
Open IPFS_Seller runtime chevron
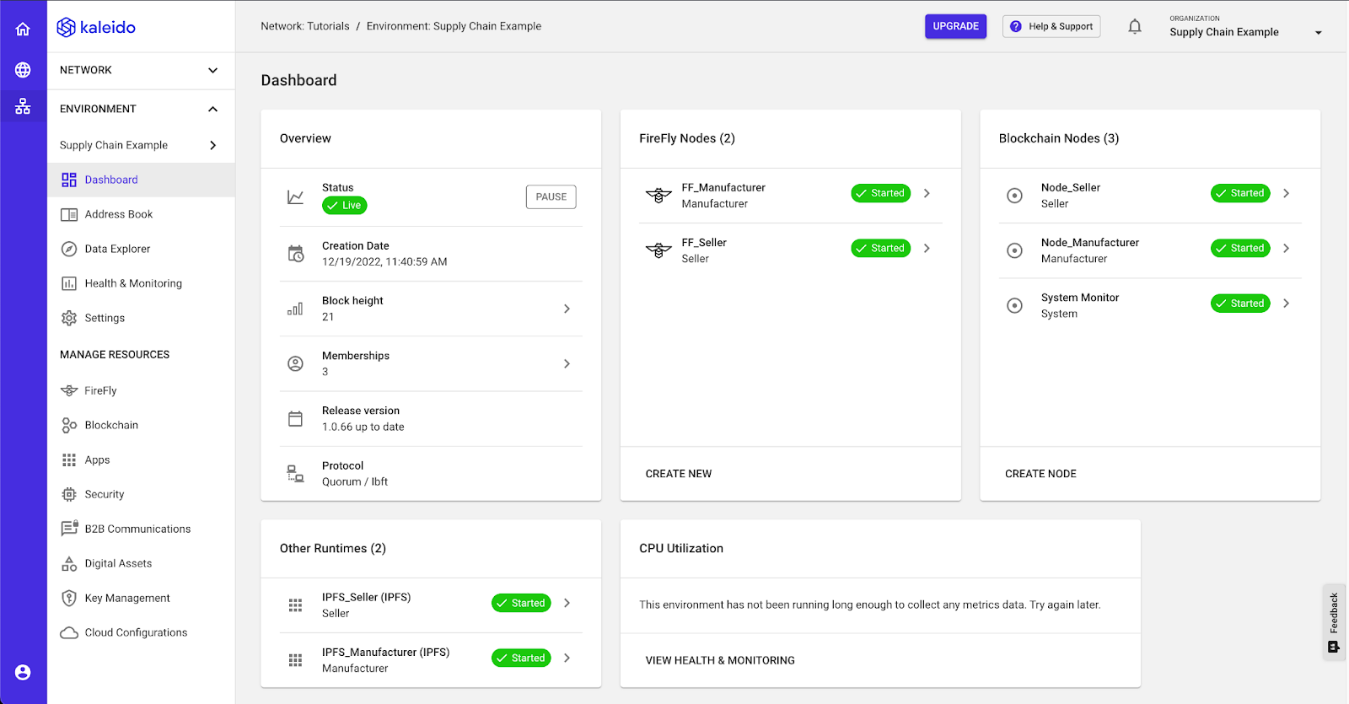tap(567, 603)
